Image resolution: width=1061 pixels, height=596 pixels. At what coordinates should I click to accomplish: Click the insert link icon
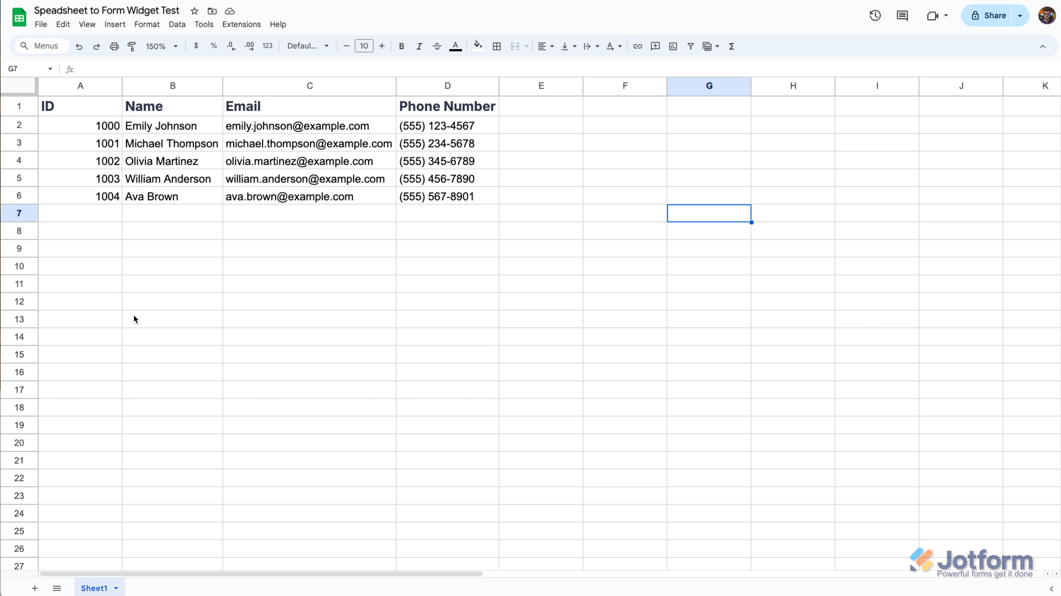point(637,46)
